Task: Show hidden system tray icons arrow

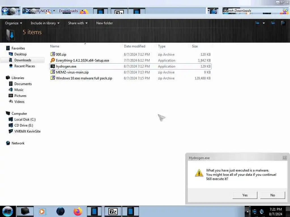Action: [x=248, y=211]
